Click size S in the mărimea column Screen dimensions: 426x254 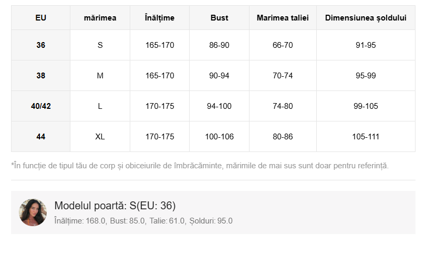100,45
